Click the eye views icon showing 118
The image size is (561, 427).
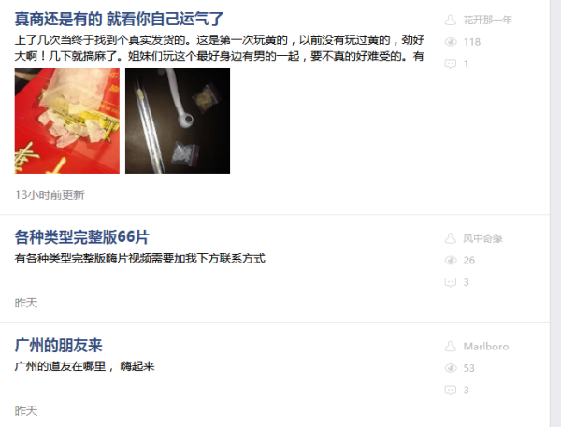pos(451,42)
